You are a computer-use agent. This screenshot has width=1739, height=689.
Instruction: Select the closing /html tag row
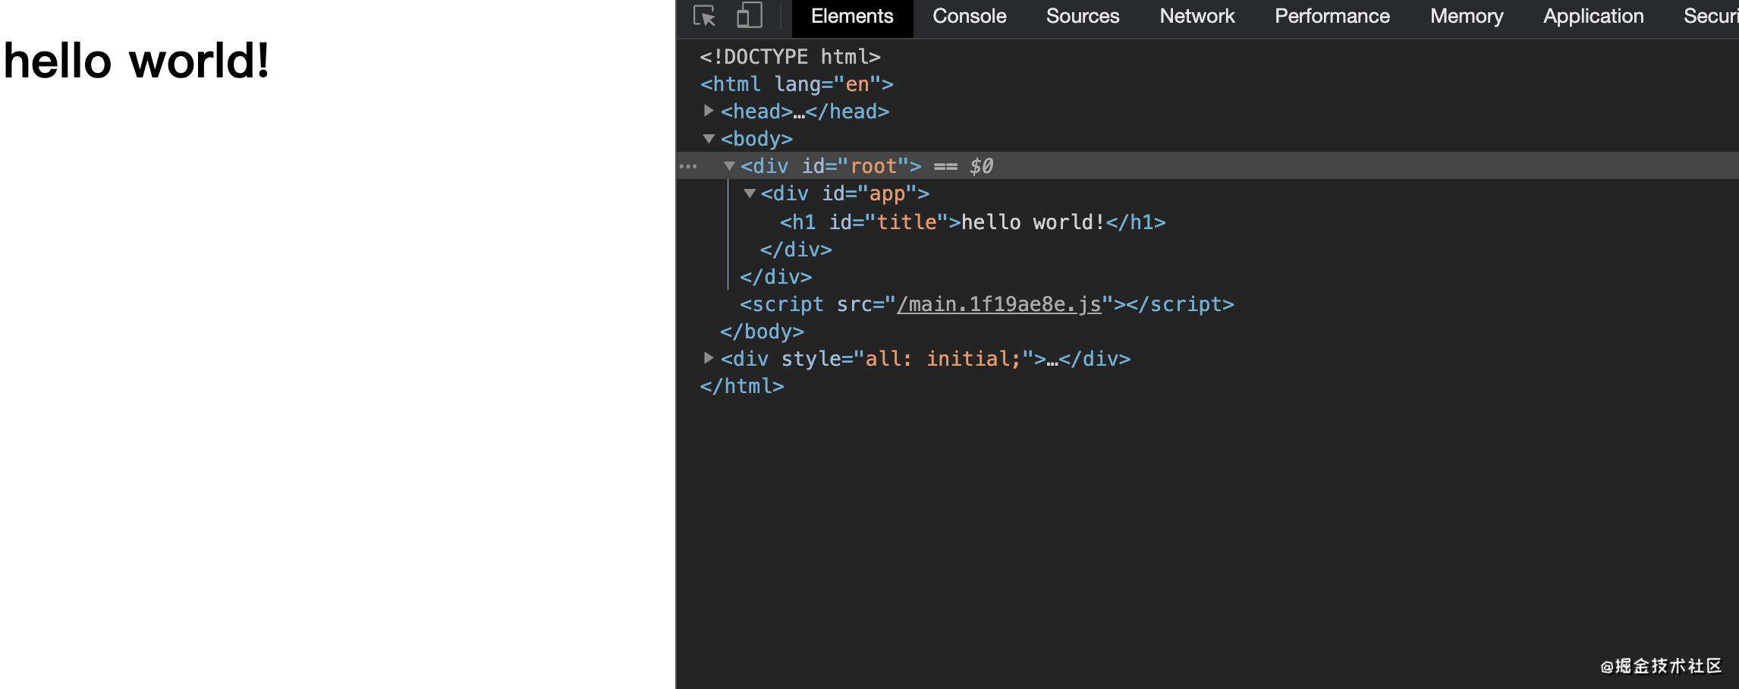pyautogui.click(x=742, y=386)
